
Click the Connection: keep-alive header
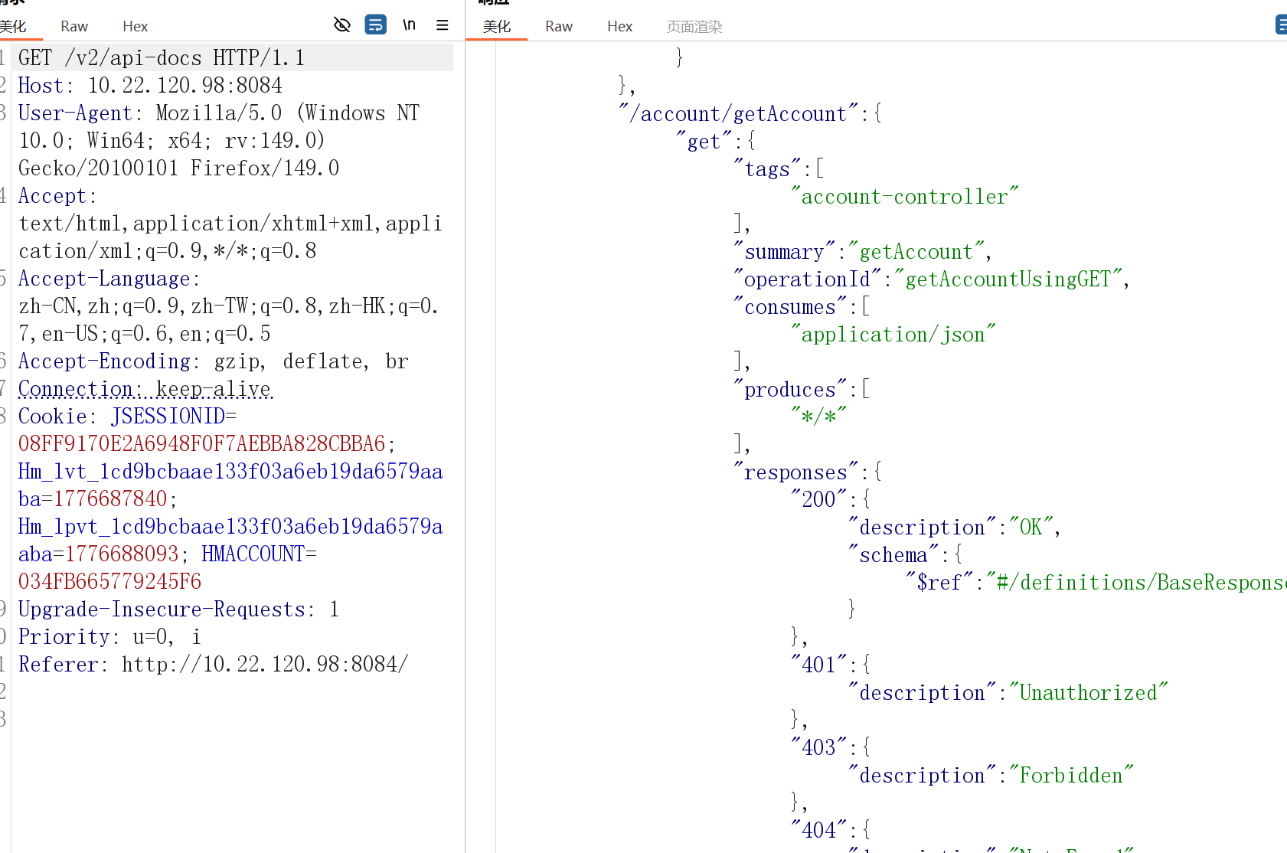click(x=145, y=388)
